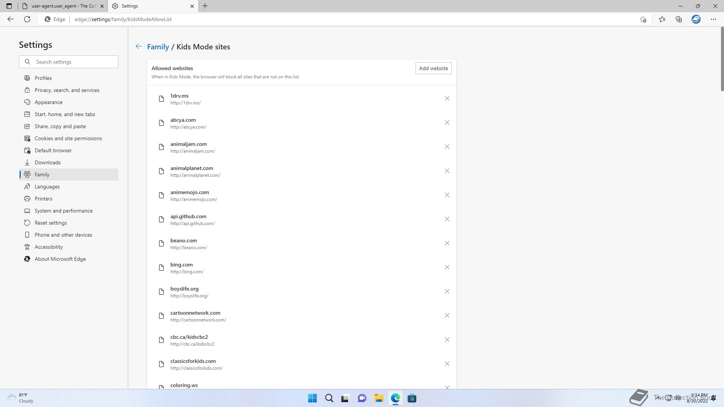This screenshot has width=724, height=407.
Task: Open Printers settings
Action: point(69,199)
